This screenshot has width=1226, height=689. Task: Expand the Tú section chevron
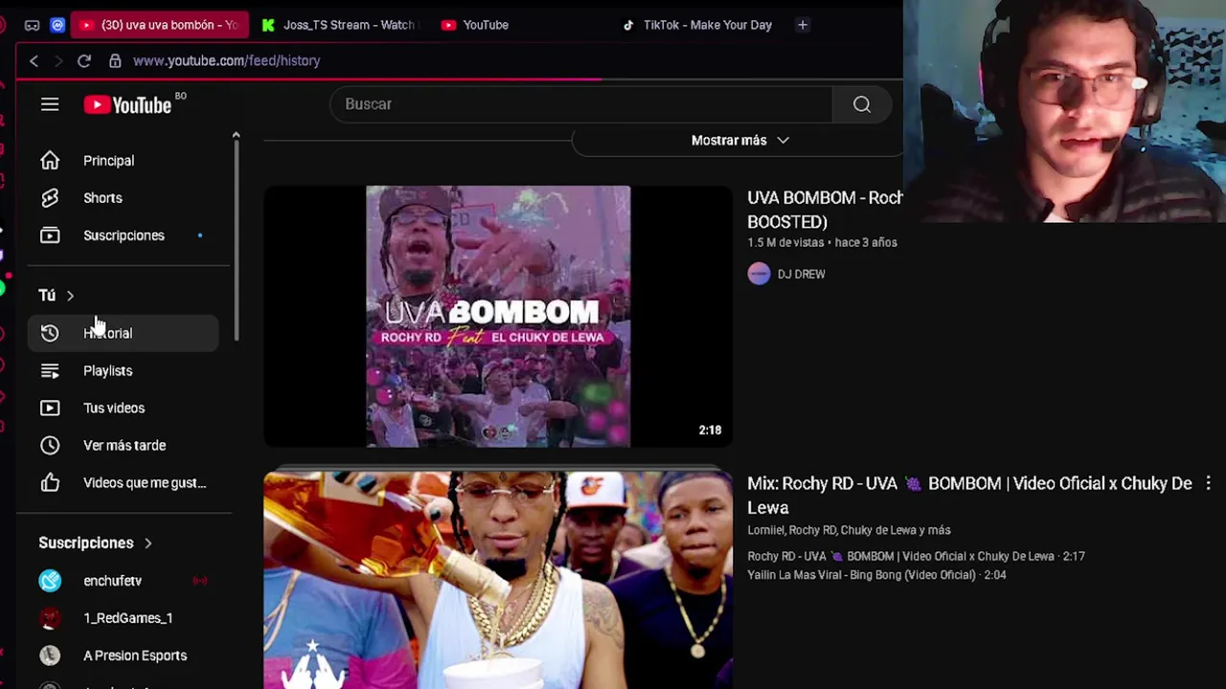click(x=70, y=296)
